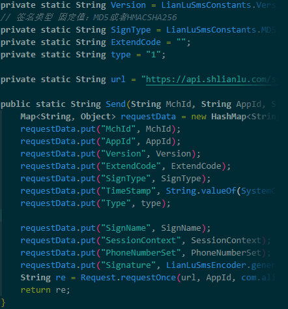This screenshot has width=288, height=309.
Task: Click the "PhoneNumberSet" string key
Action: tap(141, 253)
